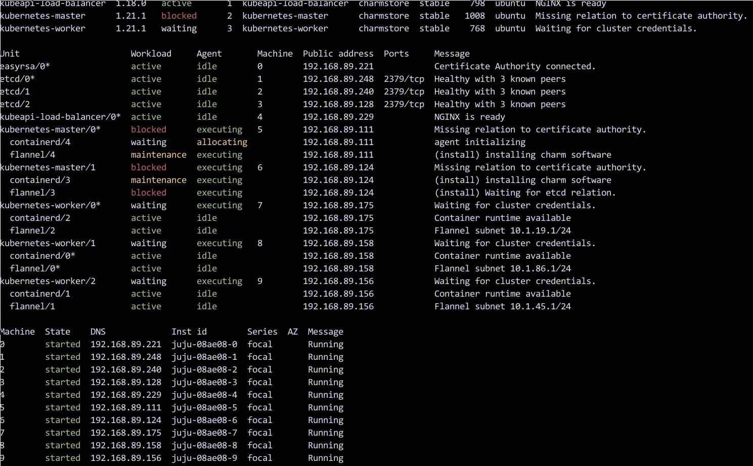Click started state of machine with juju-08ae08-2

click(x=63, y=369)
